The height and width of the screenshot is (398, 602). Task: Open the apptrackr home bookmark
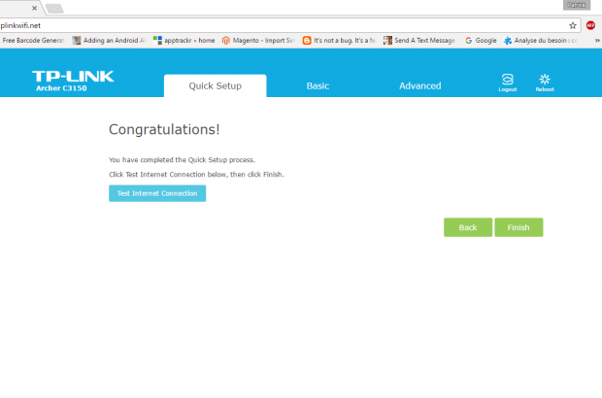coord(184,41)
